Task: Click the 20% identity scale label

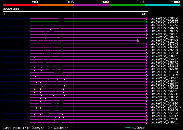Action: click(x=35, y=2)
